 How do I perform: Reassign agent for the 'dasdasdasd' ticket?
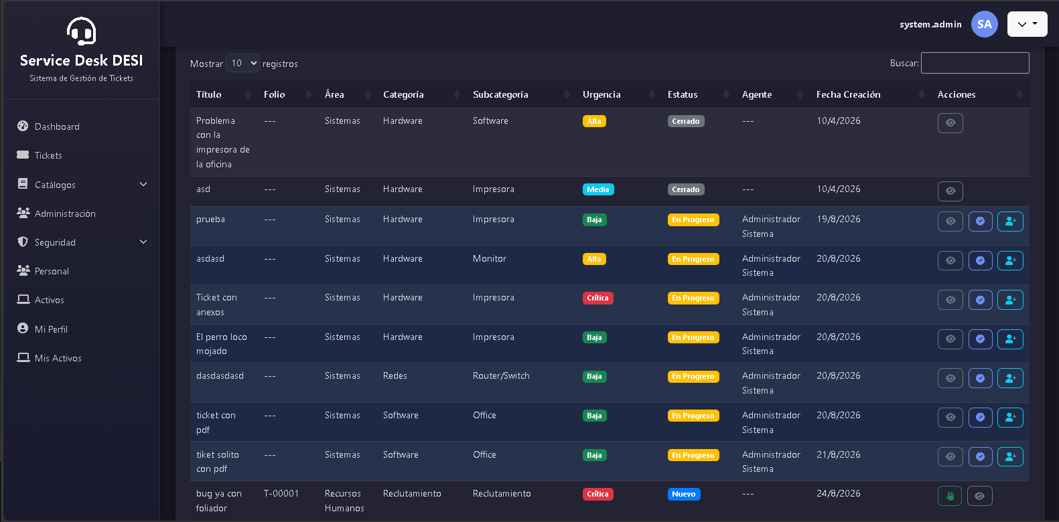coord(1011,378)
